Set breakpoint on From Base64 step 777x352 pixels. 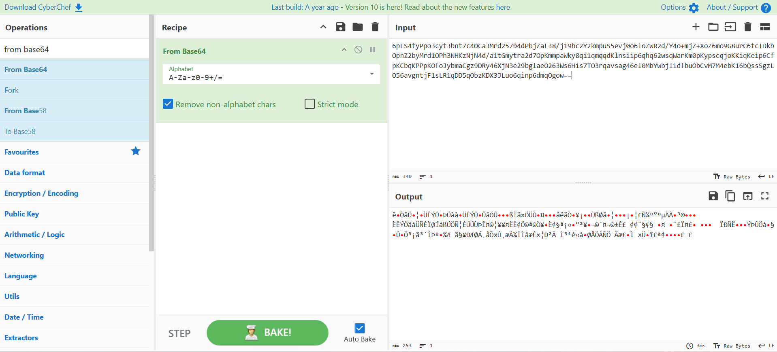372,50
